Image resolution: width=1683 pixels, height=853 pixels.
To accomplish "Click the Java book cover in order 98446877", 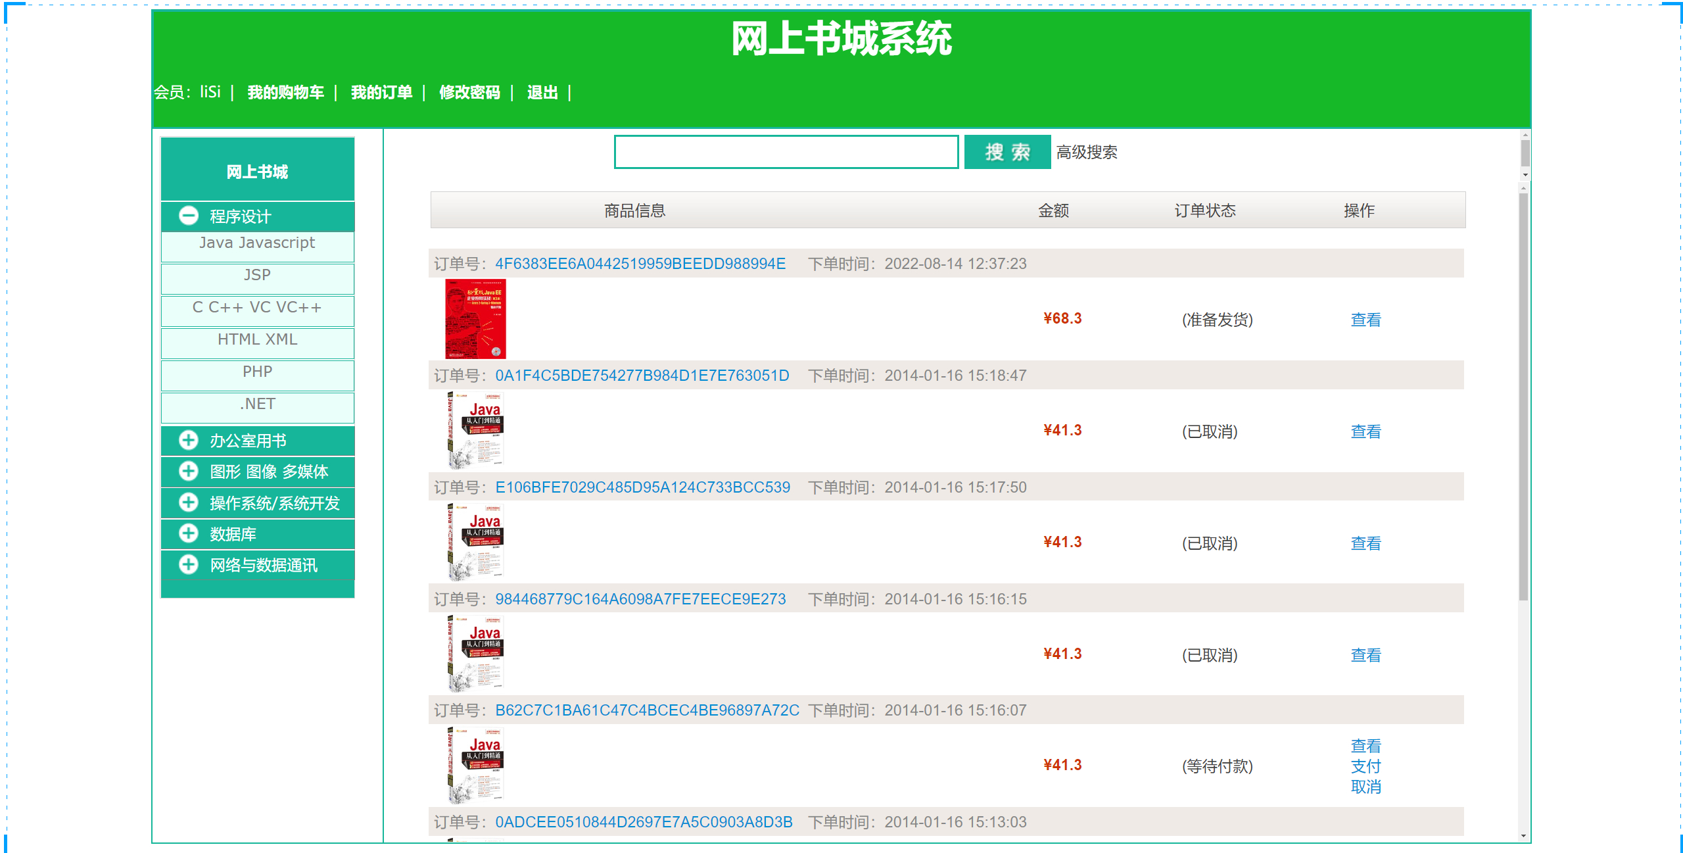I will point(475,654).
